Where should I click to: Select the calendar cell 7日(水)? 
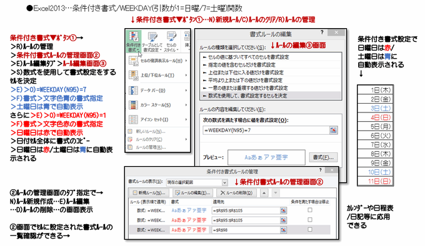[376, 145]
